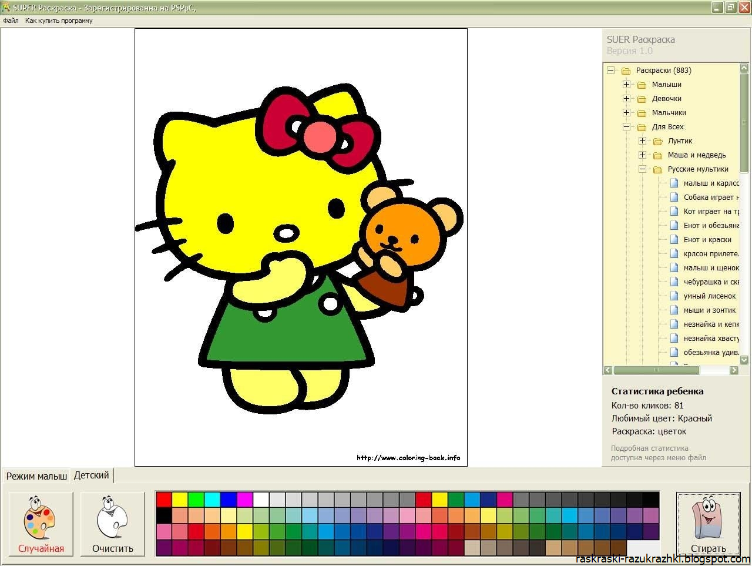Open the coloring page Кот играет на тр
The height and width of the screenshot is (566, 752).
[x=711, y=212]
